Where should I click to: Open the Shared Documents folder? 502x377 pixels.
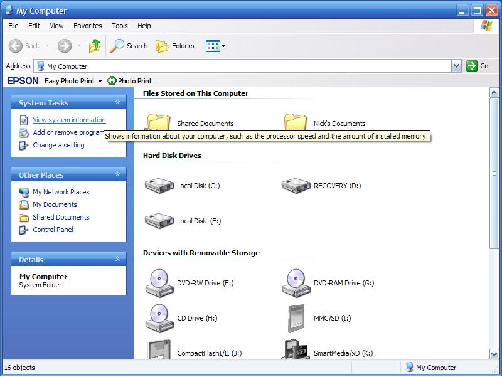(x=205, y=124)
